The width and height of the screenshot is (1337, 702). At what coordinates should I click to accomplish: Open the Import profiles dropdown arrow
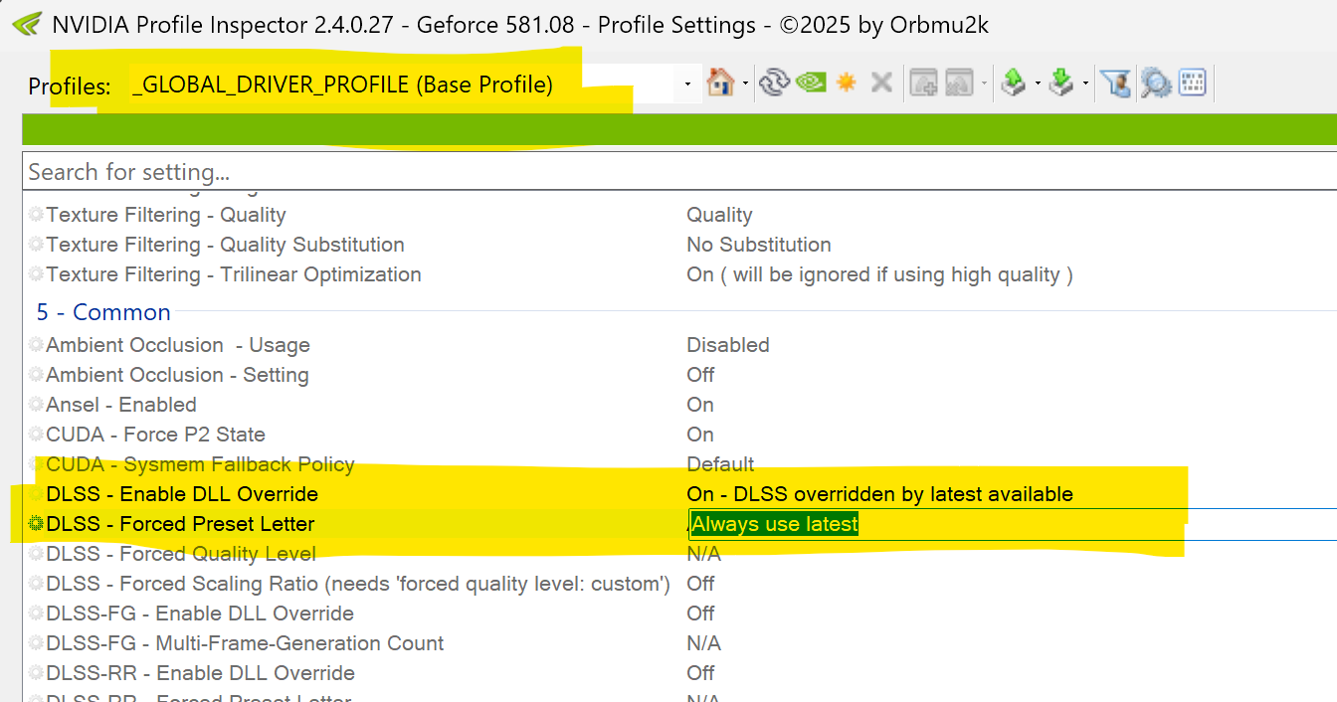(1085, 85)
